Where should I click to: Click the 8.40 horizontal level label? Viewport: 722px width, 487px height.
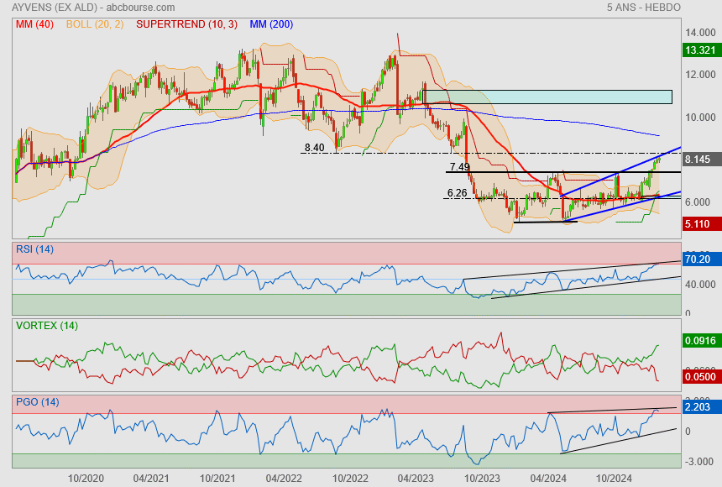[x=314, y=147]
